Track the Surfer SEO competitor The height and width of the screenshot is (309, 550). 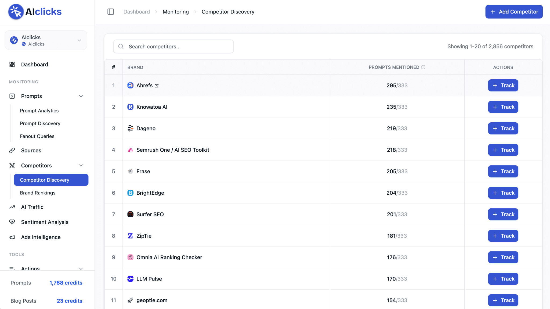(503, 214)
